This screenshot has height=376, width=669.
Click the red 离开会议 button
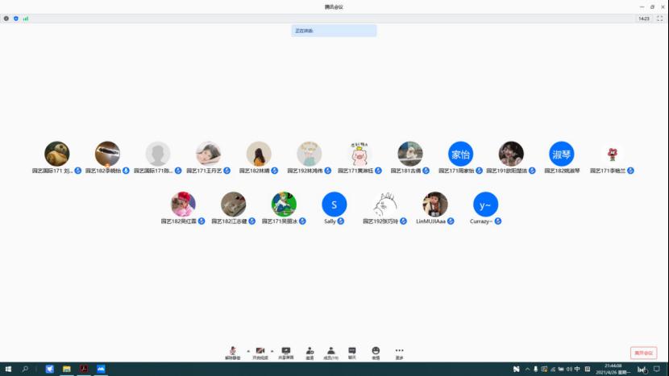click(x=643, y=353)
